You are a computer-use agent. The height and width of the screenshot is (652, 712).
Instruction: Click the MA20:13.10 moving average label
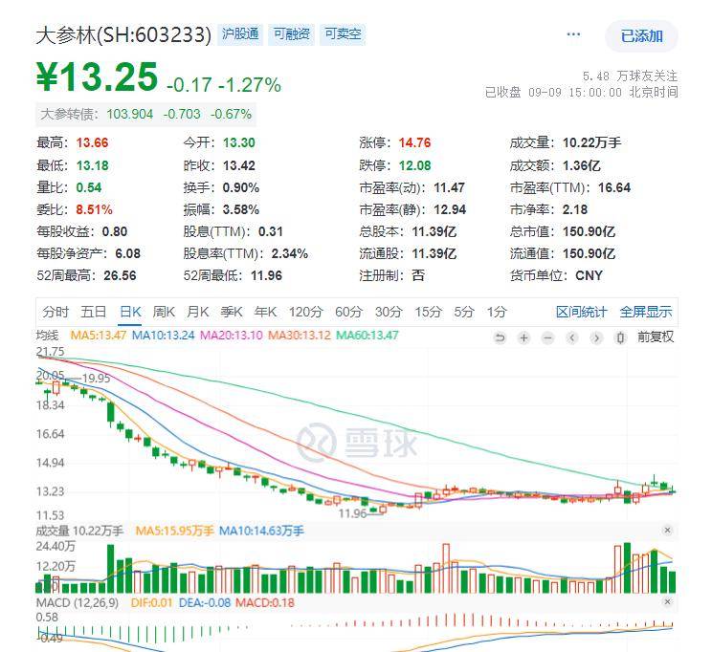(232, 336)
